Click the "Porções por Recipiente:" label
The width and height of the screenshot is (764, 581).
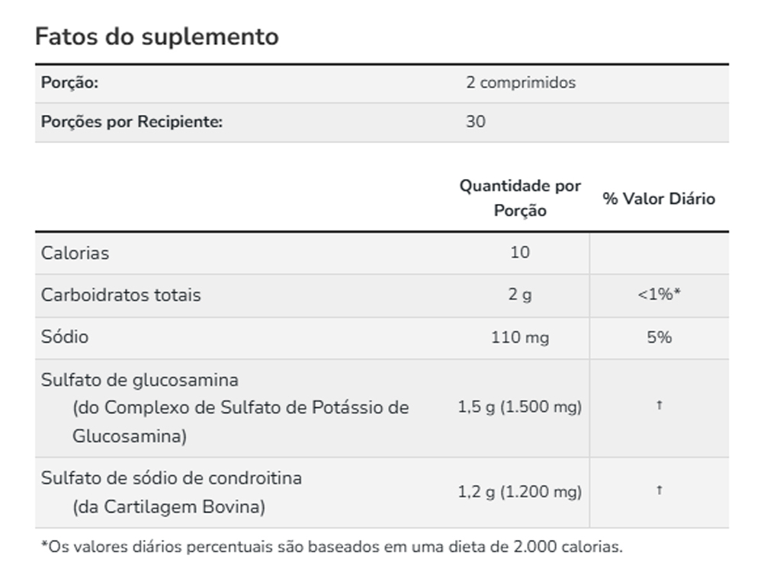[132, 122]
